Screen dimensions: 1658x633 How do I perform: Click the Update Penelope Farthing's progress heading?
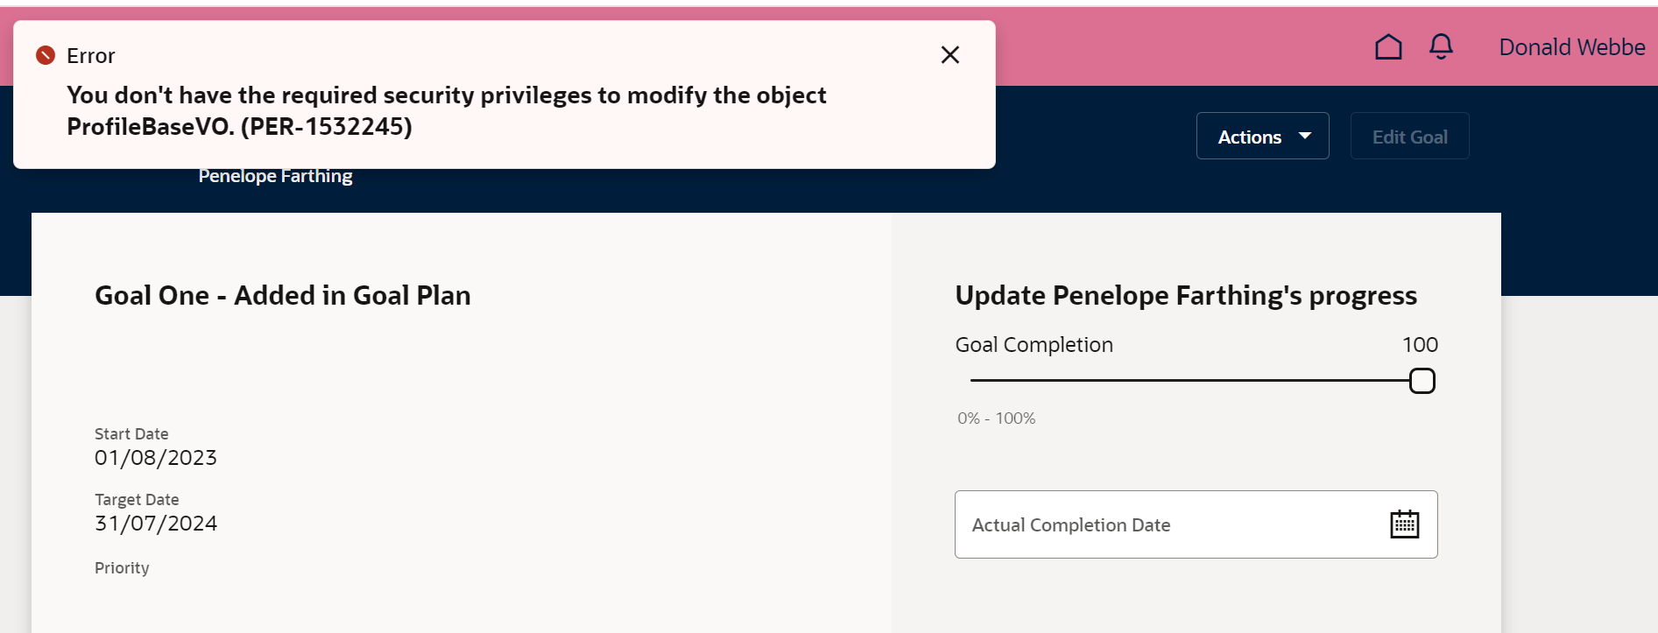pyautogui.click(x=1186, y=295)
